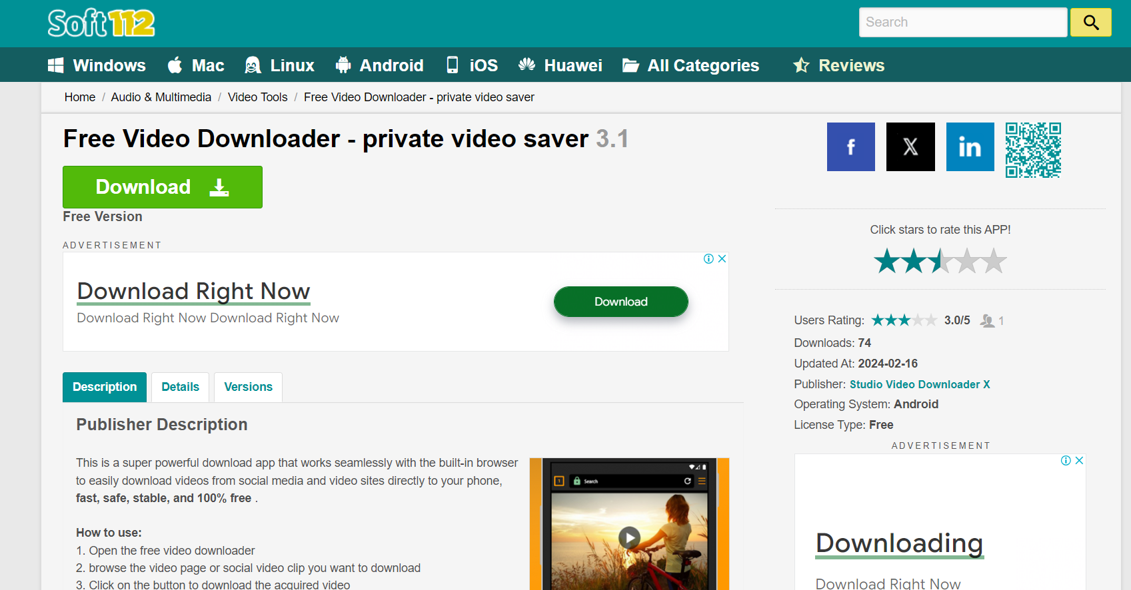Click the 'Free Version' label

103,216
